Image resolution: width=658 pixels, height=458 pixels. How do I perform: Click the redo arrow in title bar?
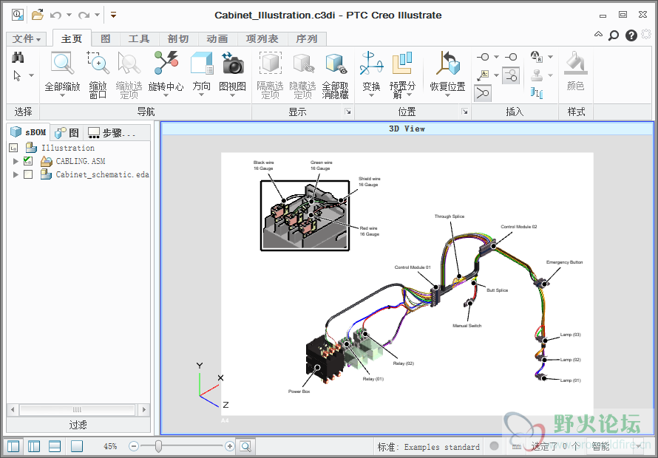(x=84, y=15)
